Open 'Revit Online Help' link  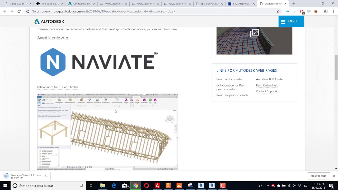tap(267, 85)
